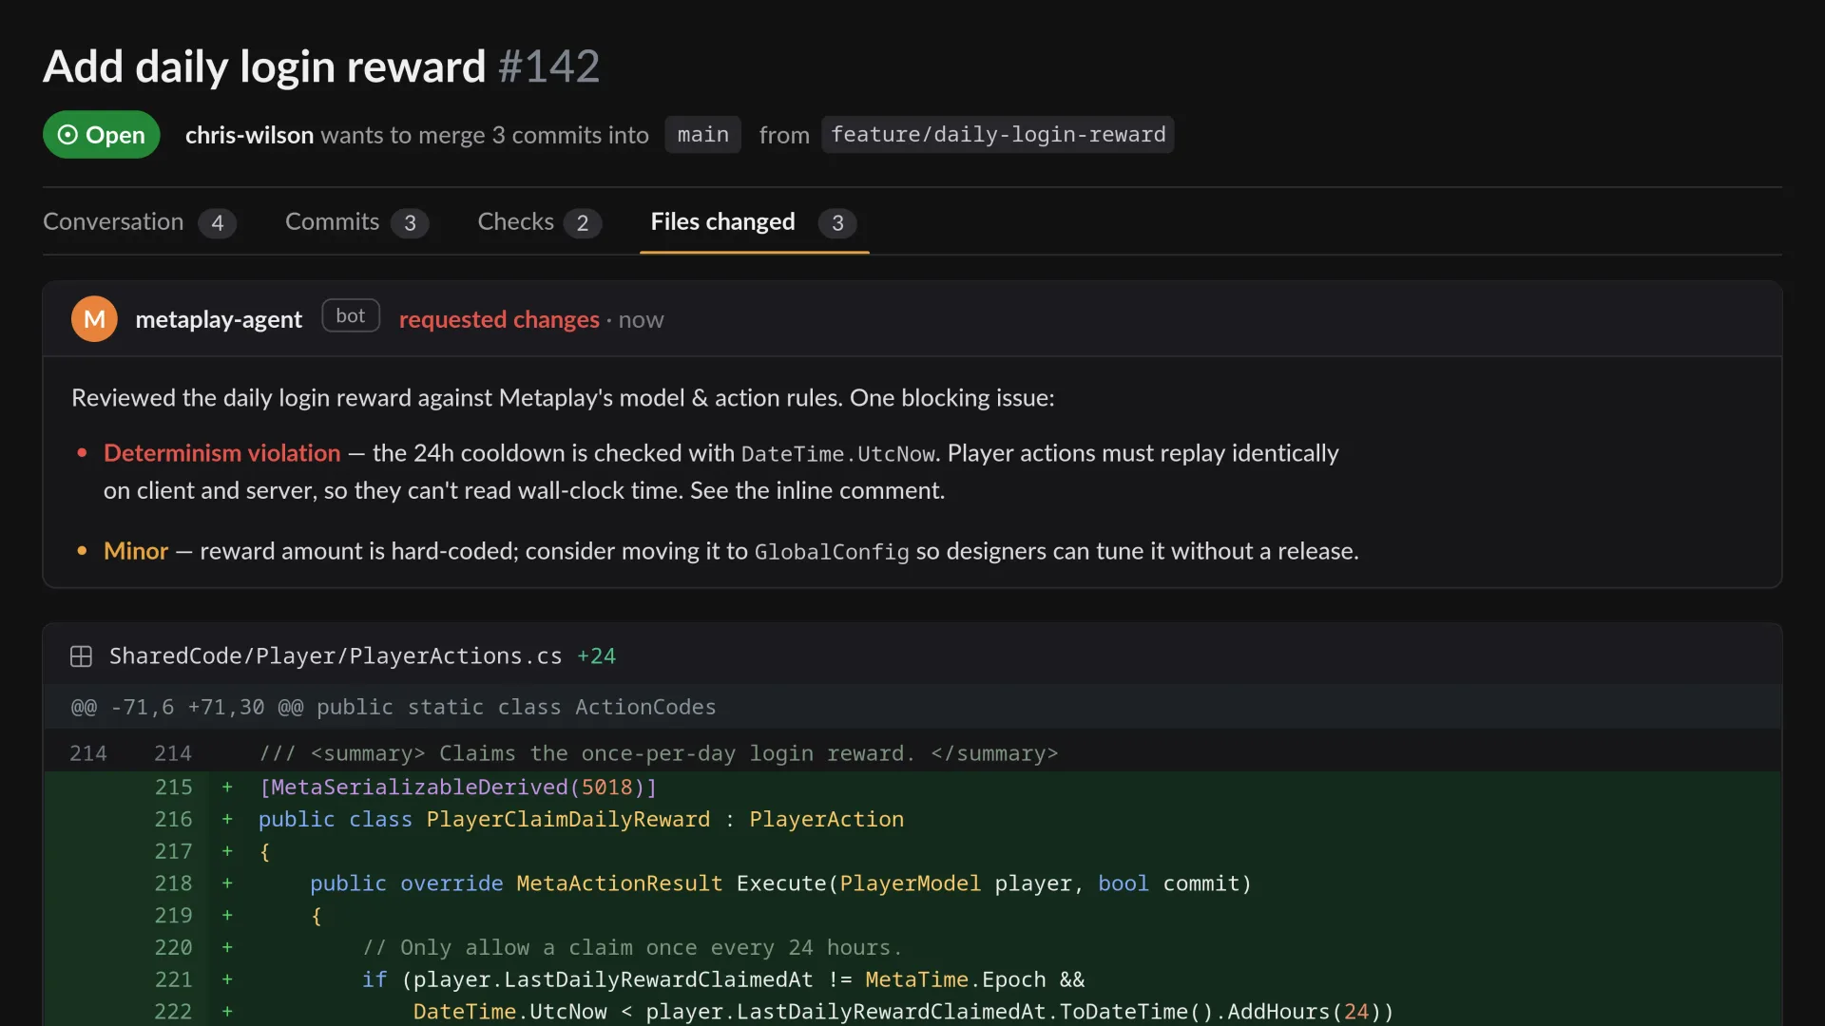Click the 'Reviewed the daily login reward' summary sentence
The image size is (1825, 1026).
[563, 398]
